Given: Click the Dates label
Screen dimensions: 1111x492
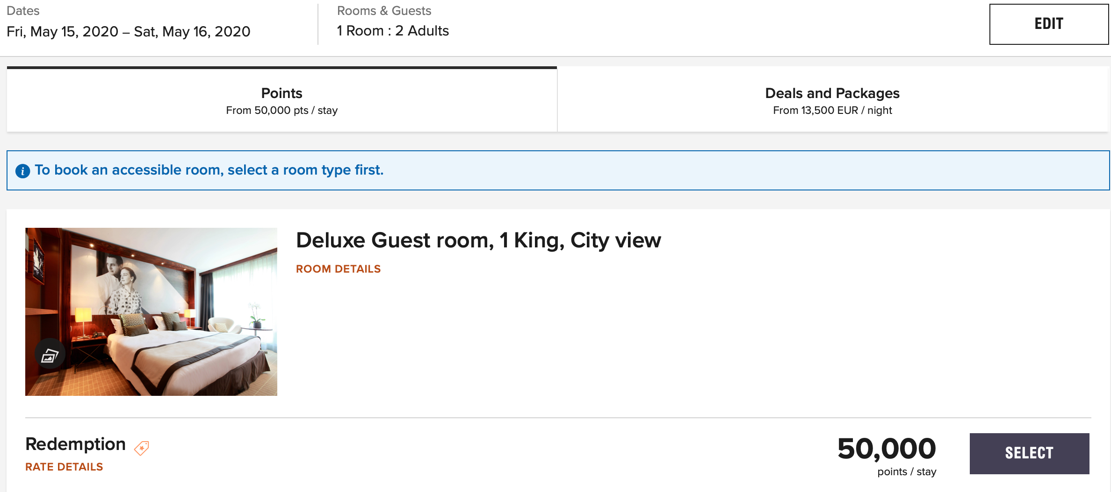Looking at the screenshot, I should click(x=23, y=11).
